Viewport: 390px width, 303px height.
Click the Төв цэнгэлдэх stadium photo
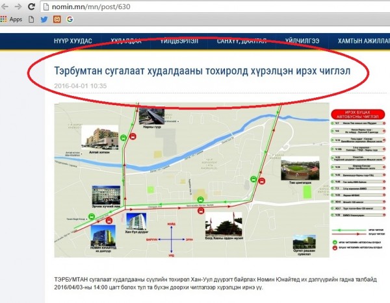[300, 169]
